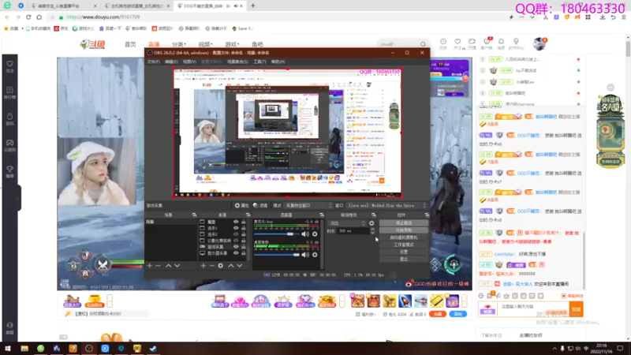The width and height of the screenshot is (631, 355).
Task: Open the capture mode (模式) dropdown
Action: (x=308, y=205)
